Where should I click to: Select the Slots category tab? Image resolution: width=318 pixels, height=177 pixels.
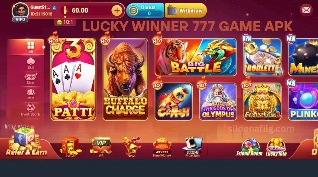click(30, 79)
